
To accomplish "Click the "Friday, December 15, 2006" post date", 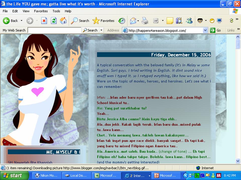I will coord(181,55).
